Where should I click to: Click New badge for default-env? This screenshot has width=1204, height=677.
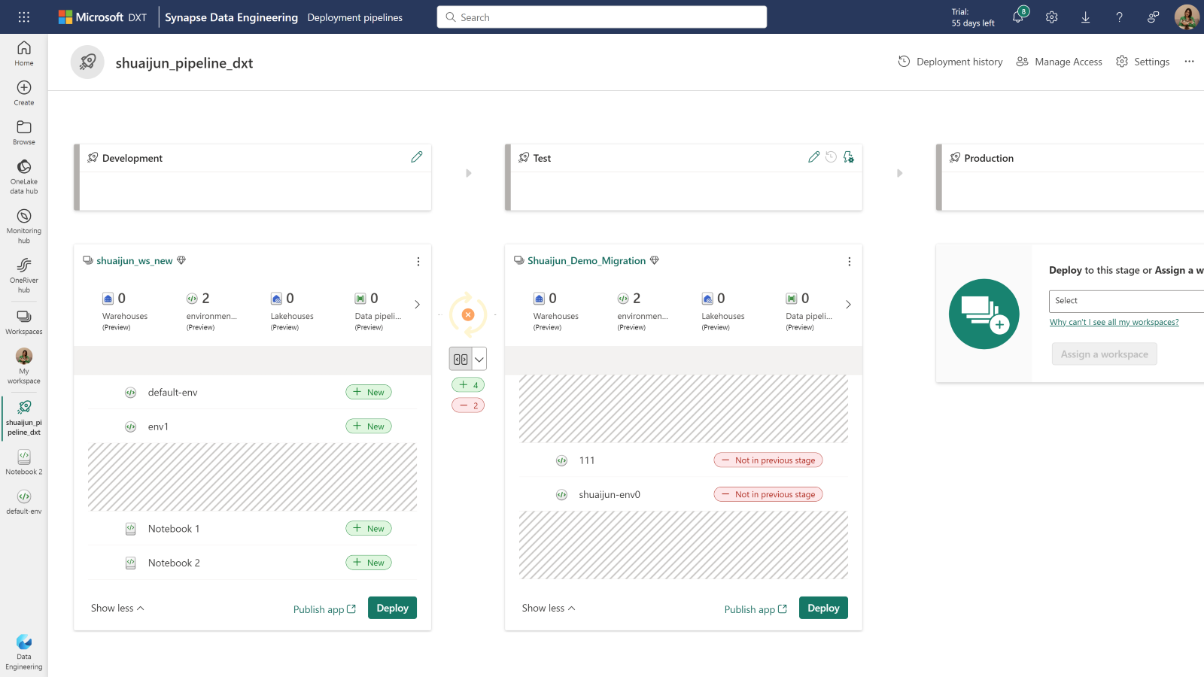[369, 392]
